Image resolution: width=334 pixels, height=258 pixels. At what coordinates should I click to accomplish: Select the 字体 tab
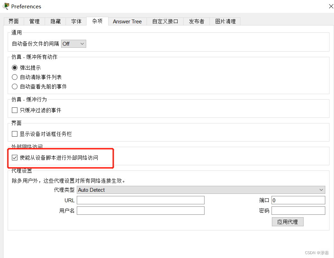[76, 22]
